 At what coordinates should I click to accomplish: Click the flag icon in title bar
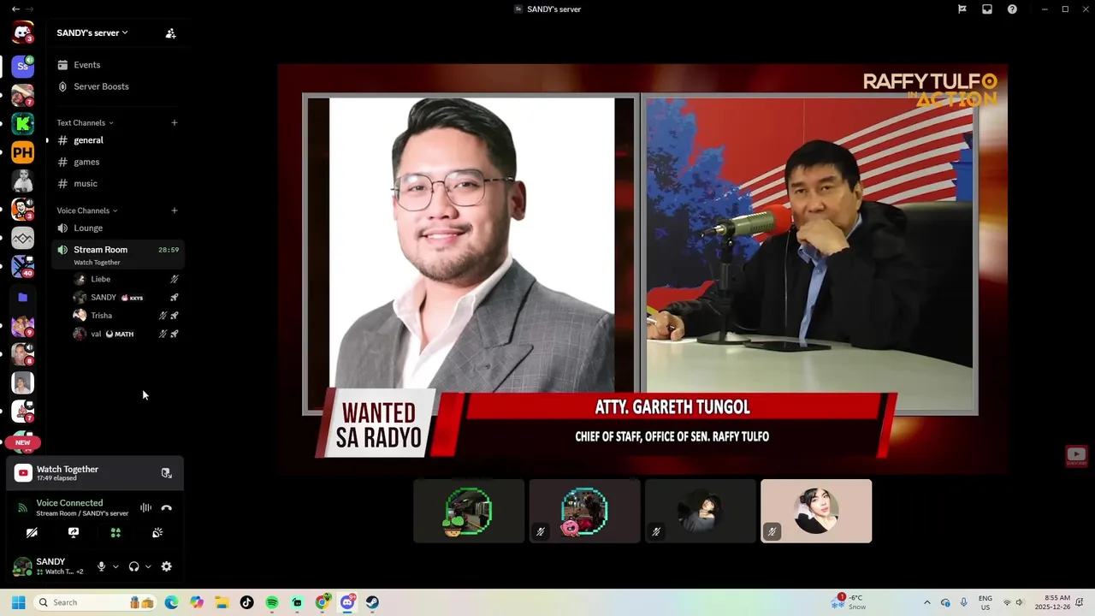pyautogui.click(x=962, y=9)
